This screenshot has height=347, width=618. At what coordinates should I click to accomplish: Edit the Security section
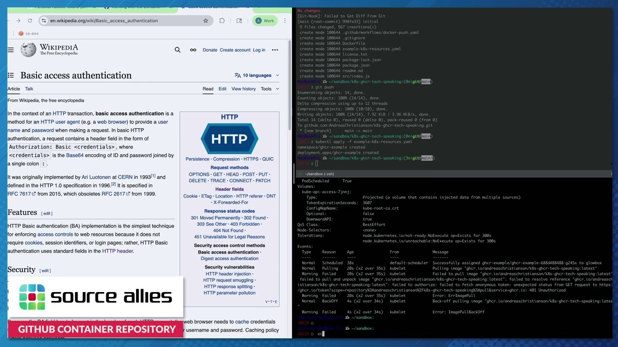[45, 271]
